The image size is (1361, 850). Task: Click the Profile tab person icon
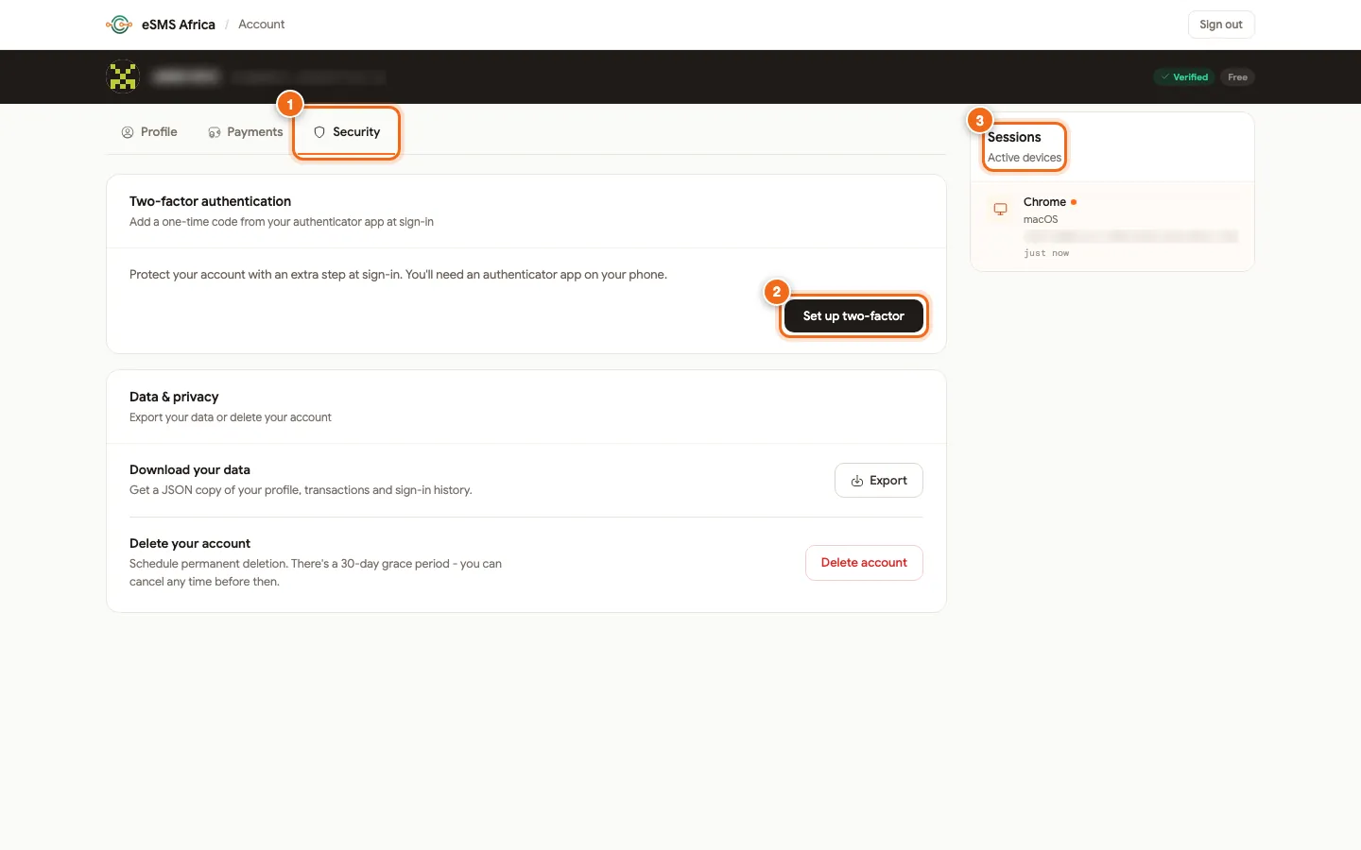click(x=128, y=132)
